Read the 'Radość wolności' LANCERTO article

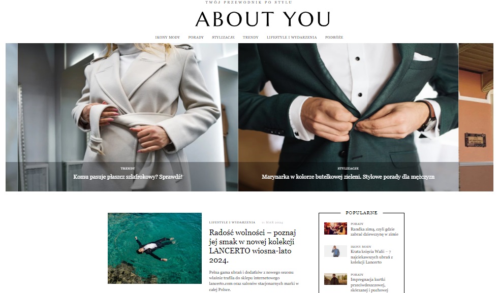tap(253, 246)
